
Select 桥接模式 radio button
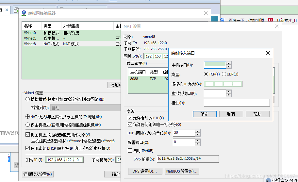(x=27, y=99)
